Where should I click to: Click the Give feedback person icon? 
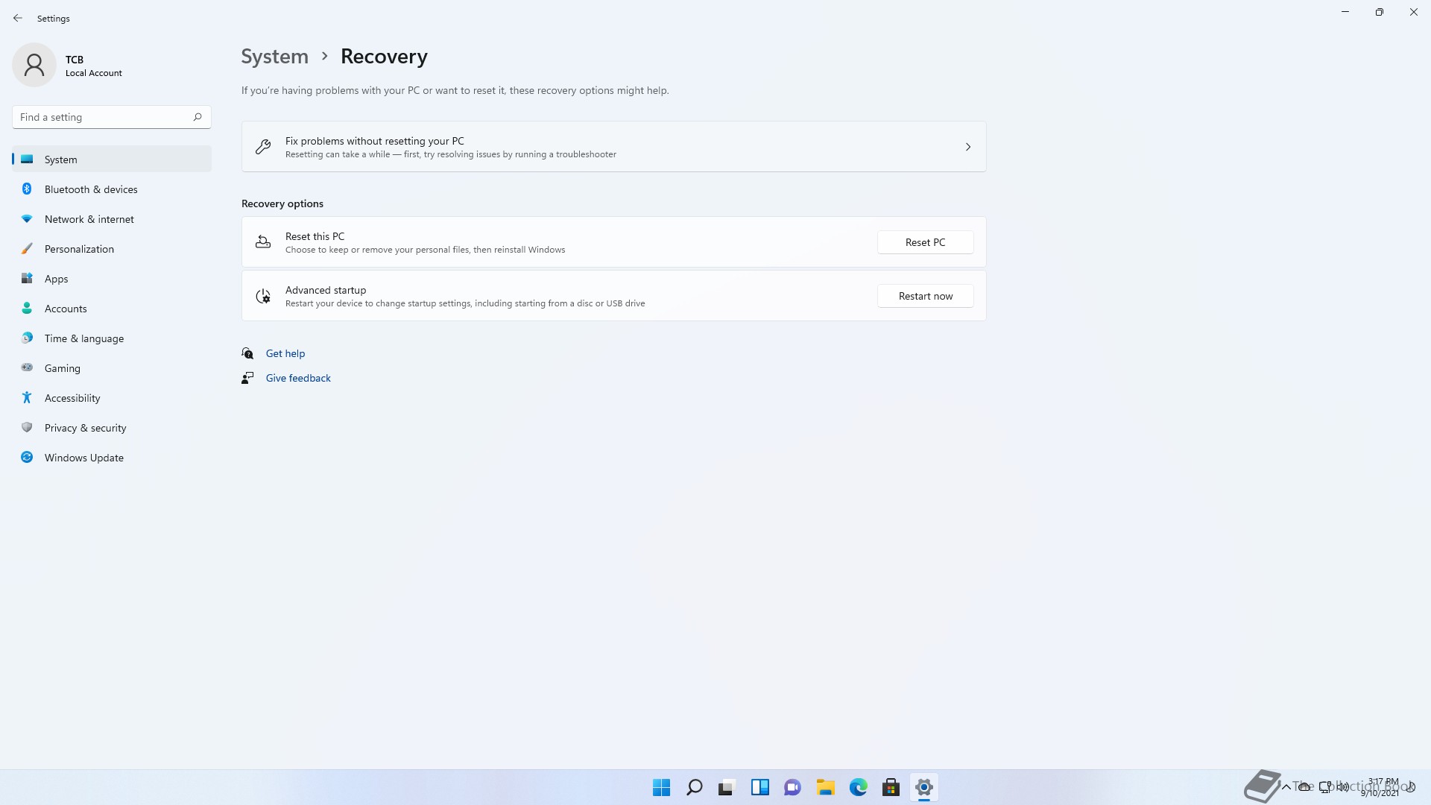point(247,378)
